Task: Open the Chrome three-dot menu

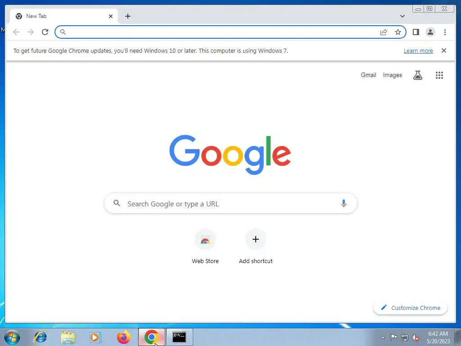Action: (x=445, y=32)
